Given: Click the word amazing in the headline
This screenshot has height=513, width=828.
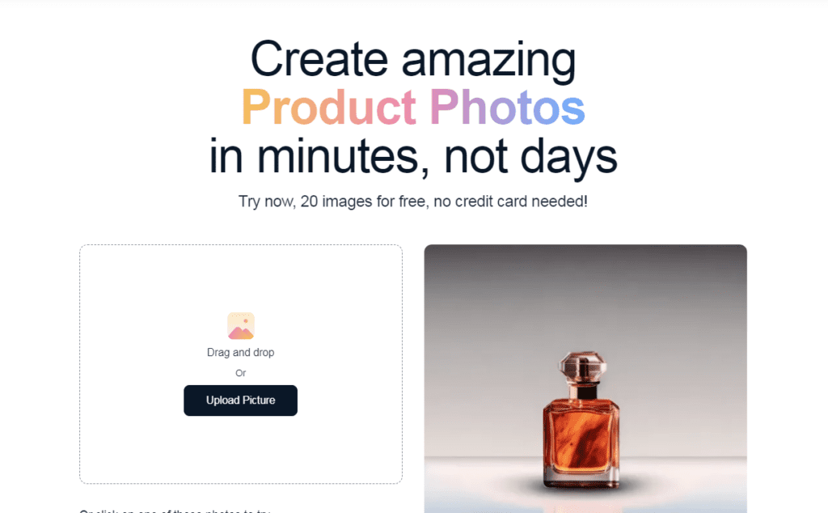Looking at the screenshot, I should tap(489, 61).
